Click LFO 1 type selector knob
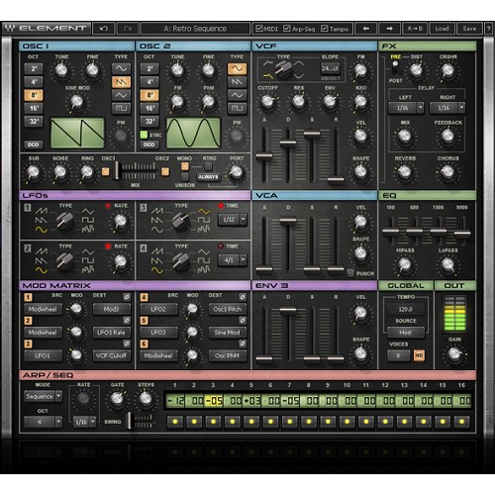This screenshot has height=495, width=495. [65, 221]
